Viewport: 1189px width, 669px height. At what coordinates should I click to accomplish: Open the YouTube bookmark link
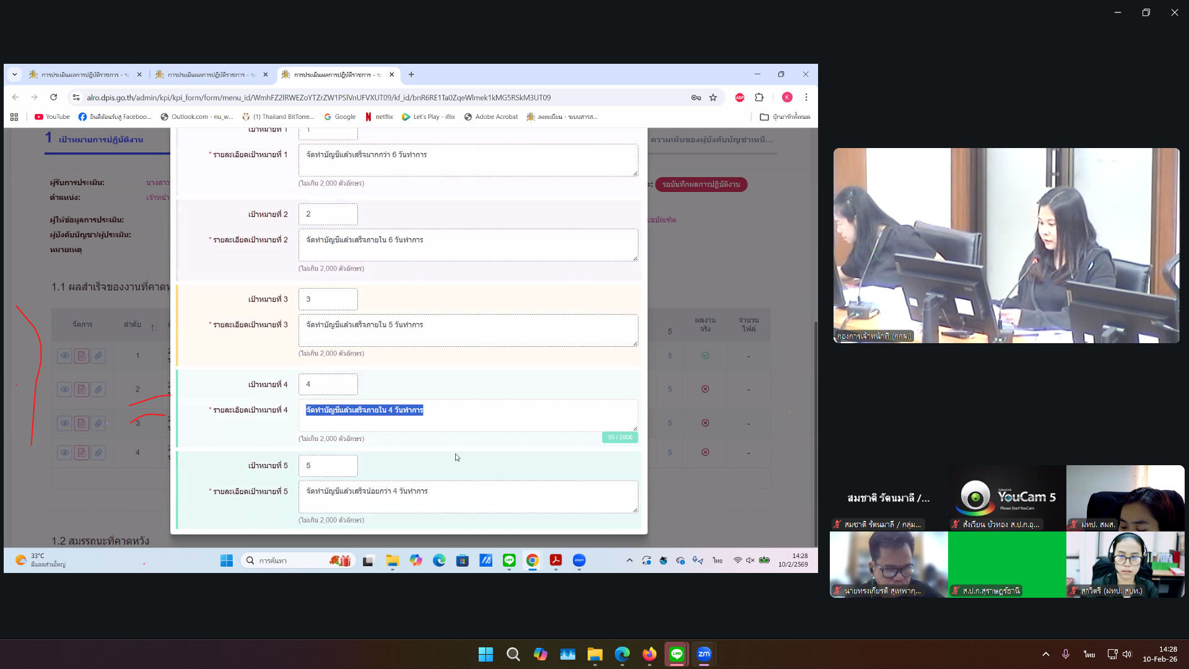52,116
